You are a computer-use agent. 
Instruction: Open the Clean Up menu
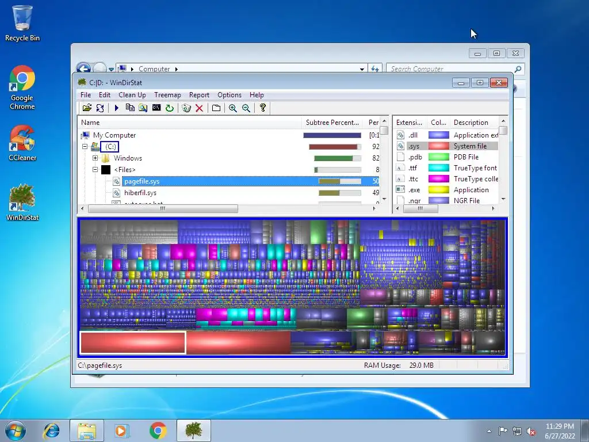[x=132, y=95]
